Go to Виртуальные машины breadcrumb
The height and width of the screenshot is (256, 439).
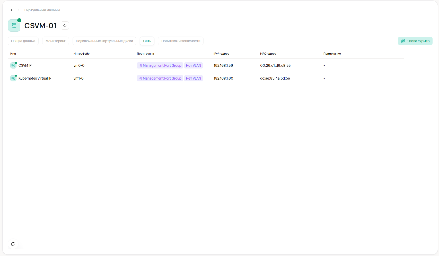point(42,10)
